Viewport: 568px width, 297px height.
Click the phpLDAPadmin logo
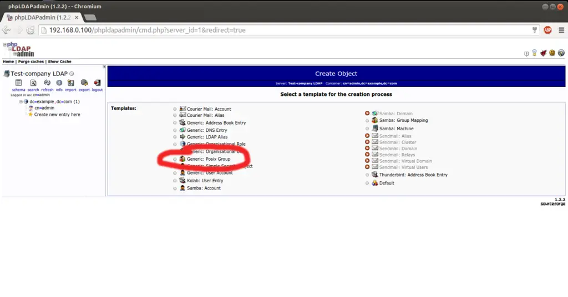(19, 49)
